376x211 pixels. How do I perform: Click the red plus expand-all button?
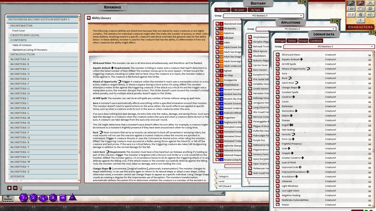[9, 188]
